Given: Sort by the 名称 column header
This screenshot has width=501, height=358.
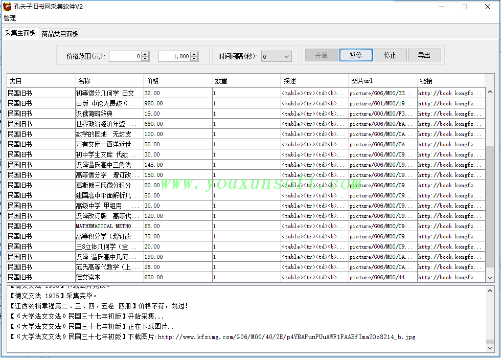Looking at the screenshot, I should tap(109, 81).
